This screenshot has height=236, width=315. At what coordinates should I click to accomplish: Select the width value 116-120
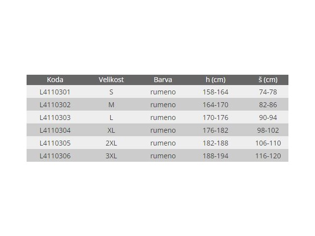click(x=268, y=156)
